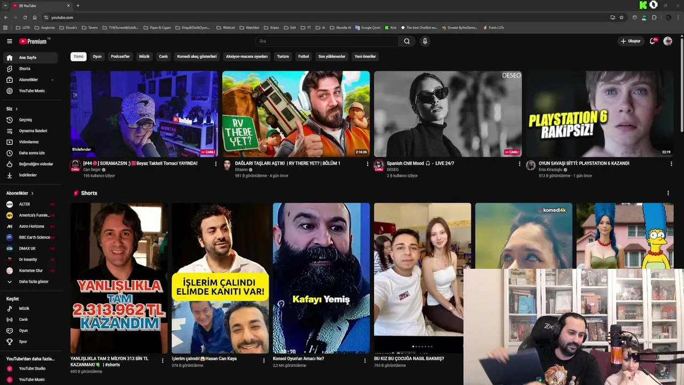The image size is (684, 385).
Task: Expand the Siz section chevron
Action: 17,109
